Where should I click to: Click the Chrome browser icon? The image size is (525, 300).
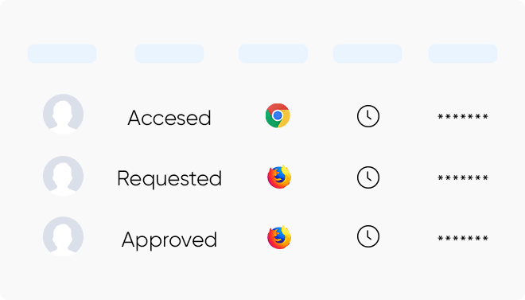tap(278, 115)
